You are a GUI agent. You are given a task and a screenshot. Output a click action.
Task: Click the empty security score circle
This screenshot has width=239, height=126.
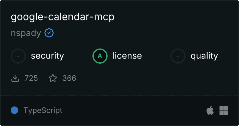tap(18, 56)
